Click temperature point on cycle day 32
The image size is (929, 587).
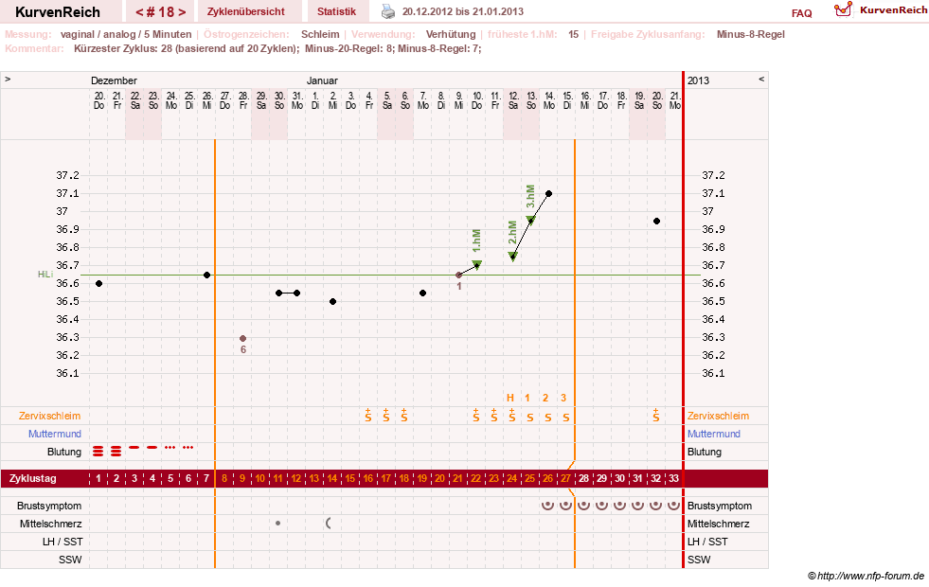pyautogui.click(x=656, y=221)
